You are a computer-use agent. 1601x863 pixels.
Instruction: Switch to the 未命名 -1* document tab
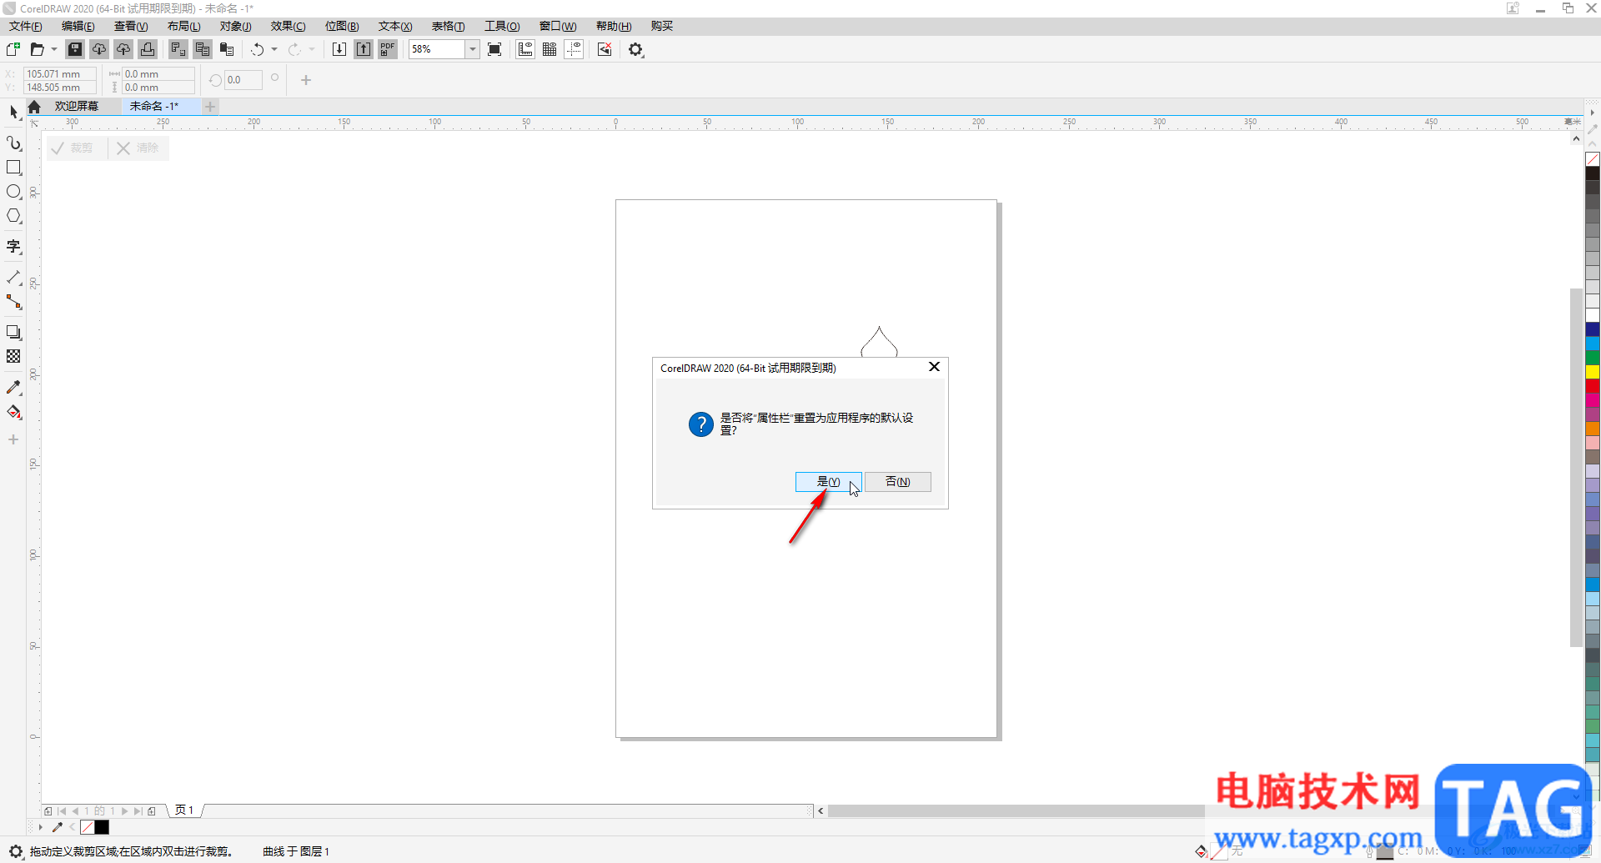point(154,107)
